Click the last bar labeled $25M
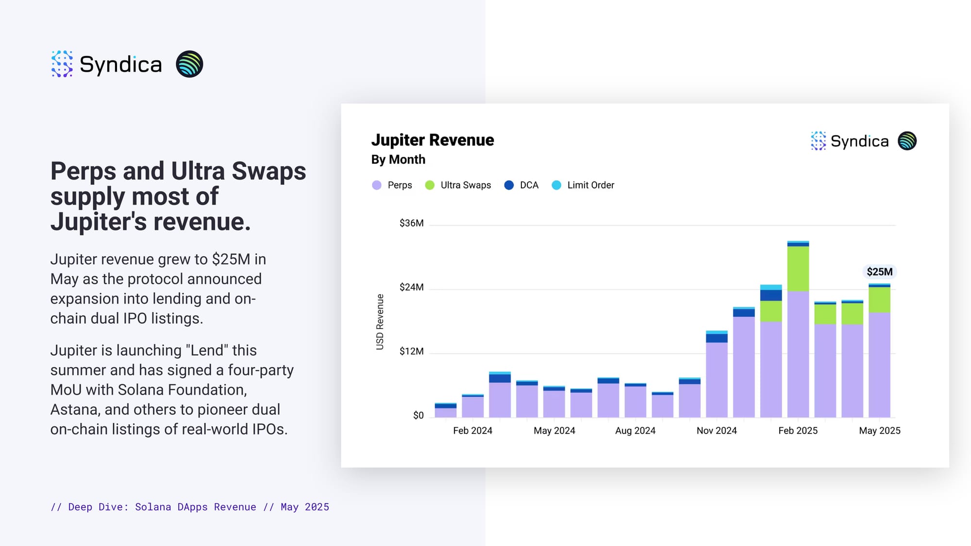The image size is (971, 546). [x=879, y=350]
